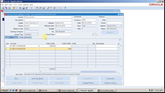Image resolution: width=165 pixels, height=93 pixels.
Task: Click the Find flashlight toolbar icon
Action: click(6, 8)
